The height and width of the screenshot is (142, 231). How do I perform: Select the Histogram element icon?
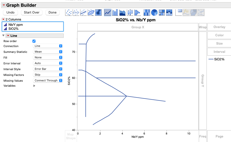[x=137, y=13]
